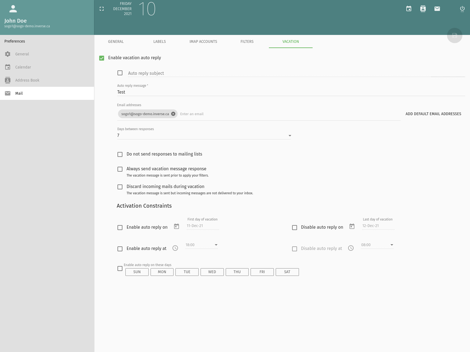The image size is (470, 352).
Task: Enable Discard incoming mails during vacation
Action: pos(120,187)
